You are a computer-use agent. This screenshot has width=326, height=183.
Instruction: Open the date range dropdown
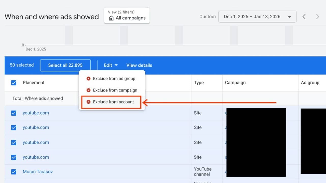coord(257,17)
